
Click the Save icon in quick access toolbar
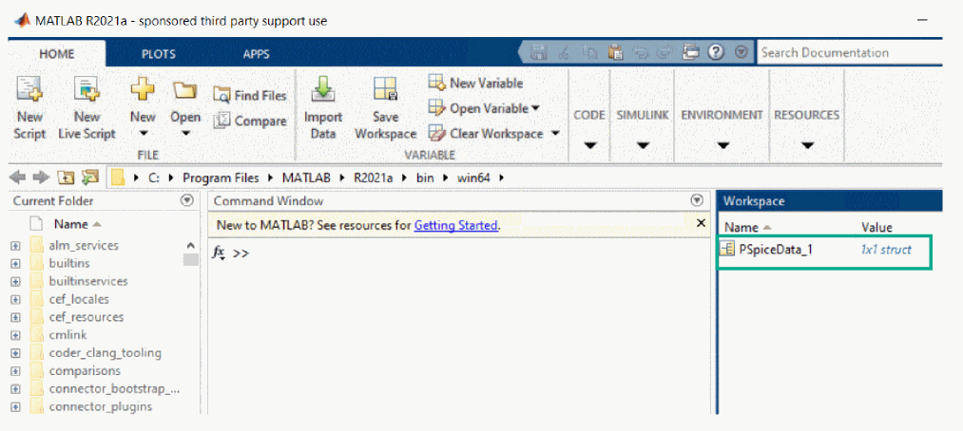539,53
